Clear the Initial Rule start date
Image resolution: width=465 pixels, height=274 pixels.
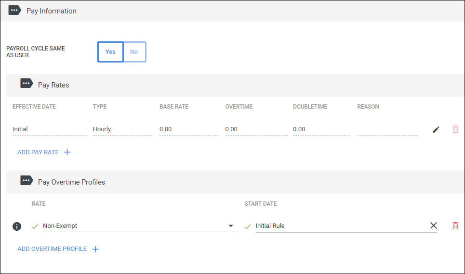[433, 225]
